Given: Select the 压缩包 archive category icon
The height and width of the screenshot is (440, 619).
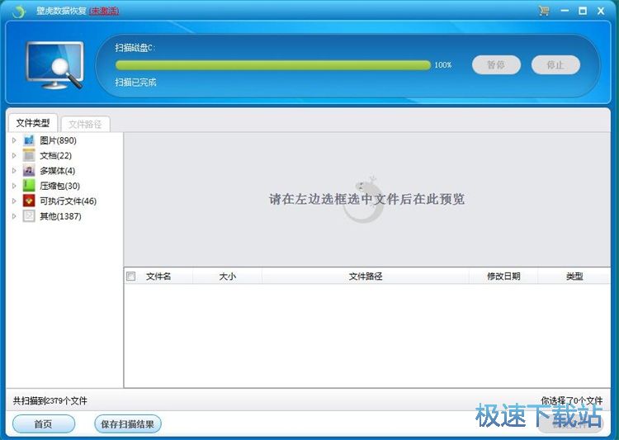Looking at the screenshot, I should tap(29, 186).
